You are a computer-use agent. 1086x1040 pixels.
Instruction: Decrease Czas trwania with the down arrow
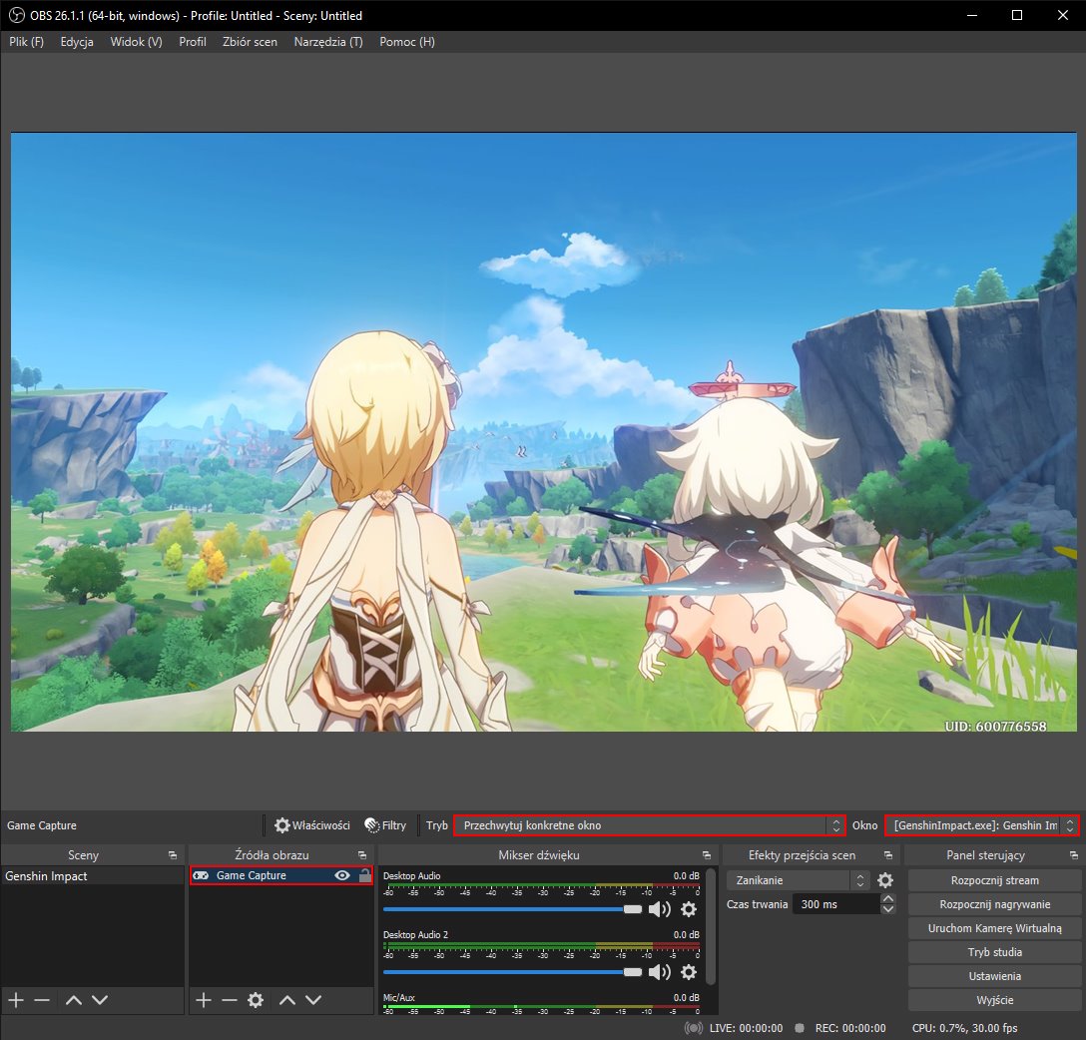click(x=888, y=909)
